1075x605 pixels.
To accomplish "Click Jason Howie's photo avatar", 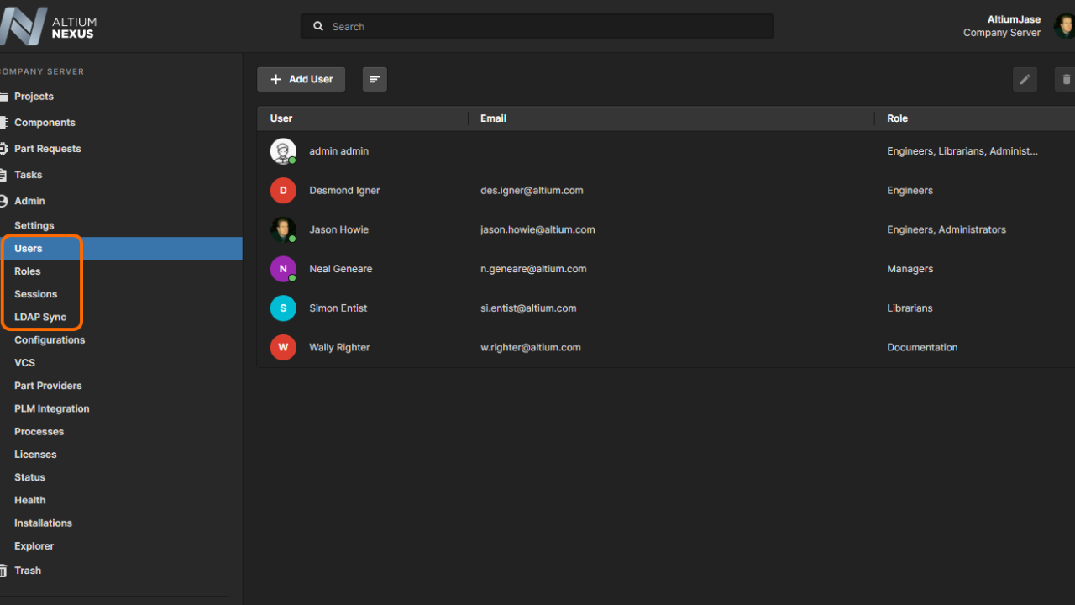I will (283, 229).
